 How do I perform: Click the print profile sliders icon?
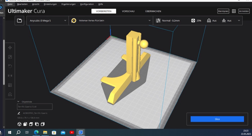click(158, 21)
